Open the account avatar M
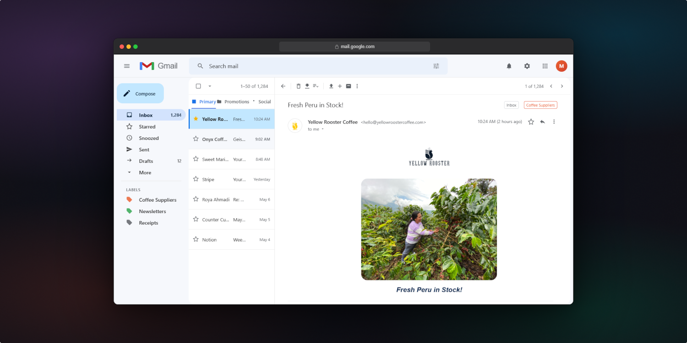Image resolution: width=687 pixels, height=343 pixels. [x=562, y=66]
